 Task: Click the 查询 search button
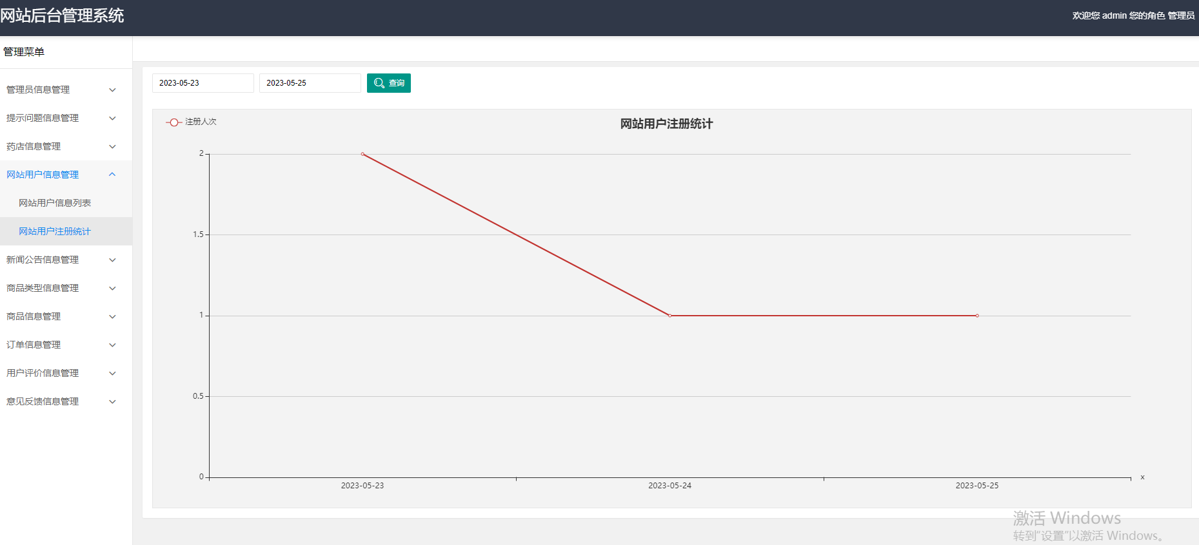389,83
